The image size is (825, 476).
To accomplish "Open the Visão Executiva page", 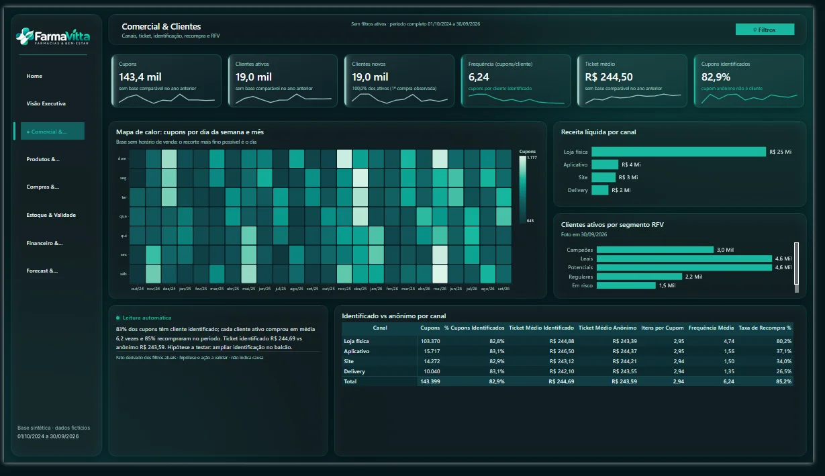I will pyautogui.click(x=46, y=103).
